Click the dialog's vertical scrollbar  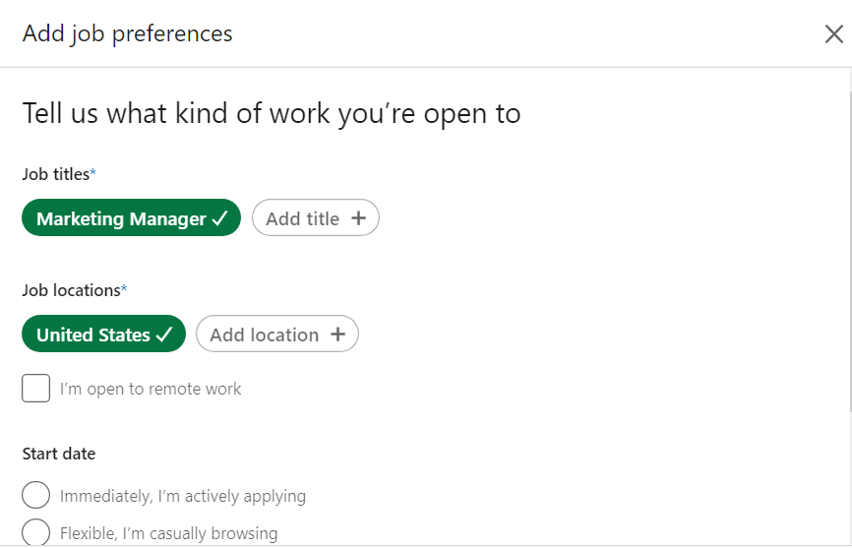point(848,246)
